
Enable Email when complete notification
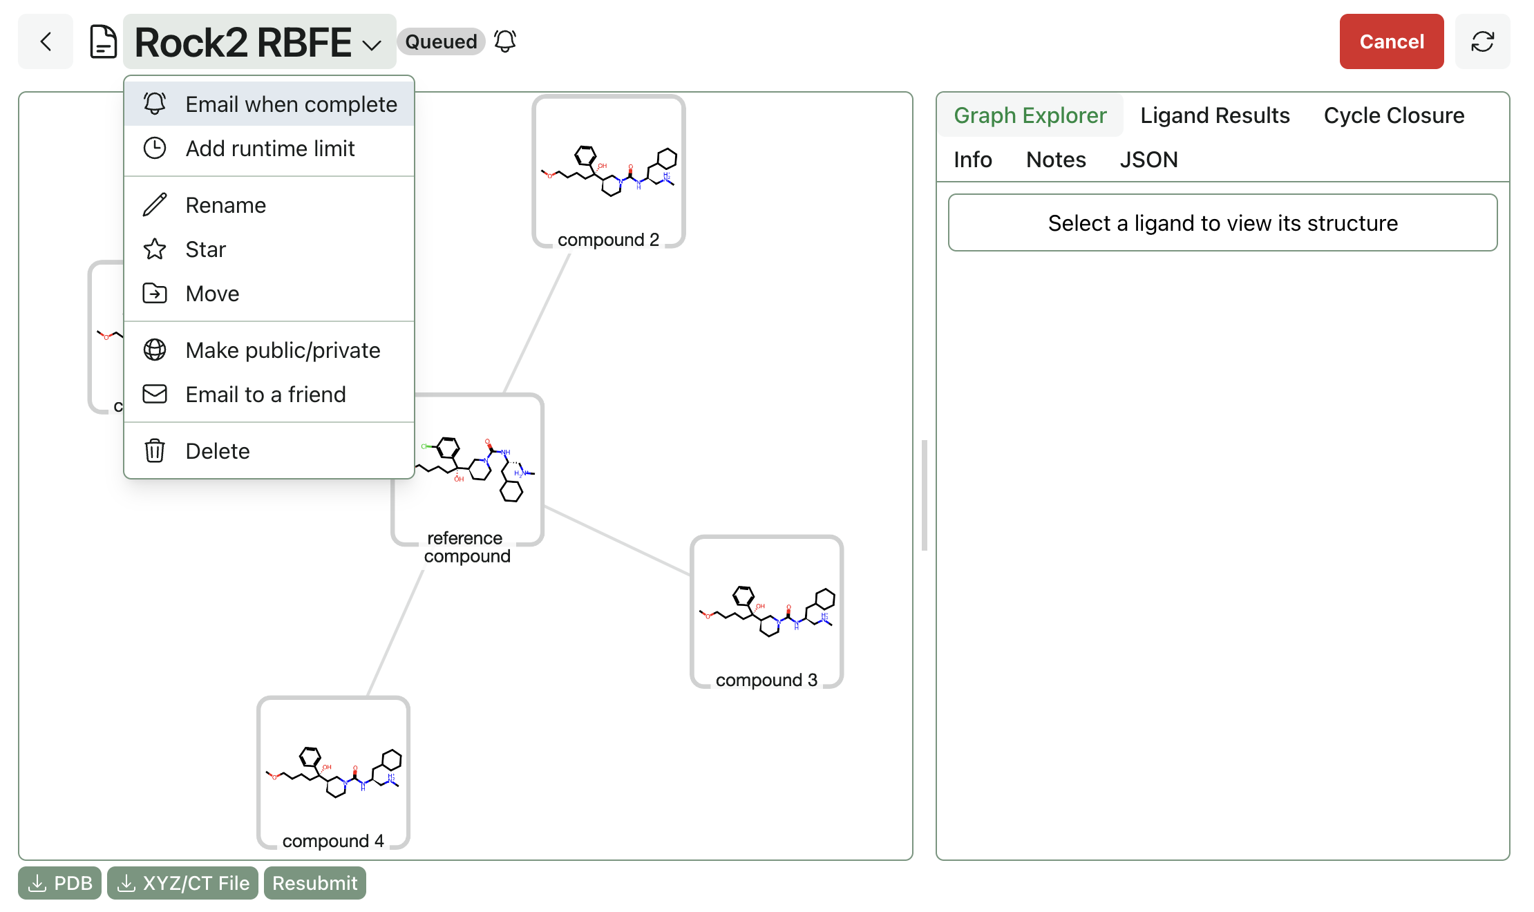(x=290, y=103)
